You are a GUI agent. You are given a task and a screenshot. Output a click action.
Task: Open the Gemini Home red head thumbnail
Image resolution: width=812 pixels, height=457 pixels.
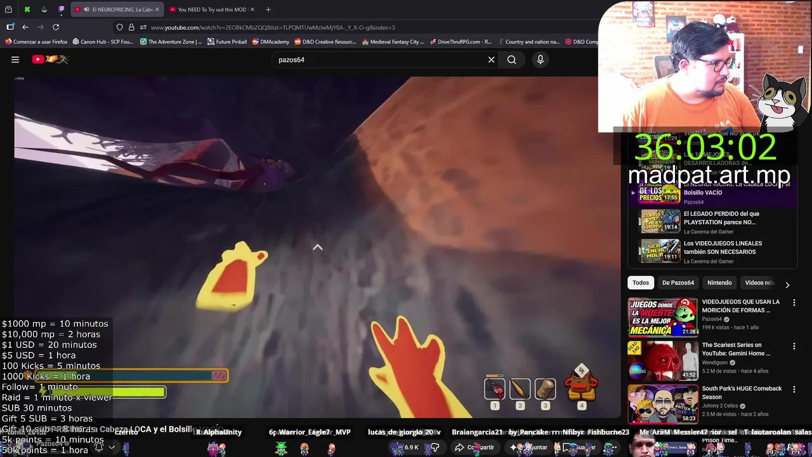coord(662,361)
